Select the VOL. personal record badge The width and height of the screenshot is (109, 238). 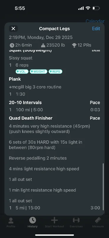click(x=22, y=72)
